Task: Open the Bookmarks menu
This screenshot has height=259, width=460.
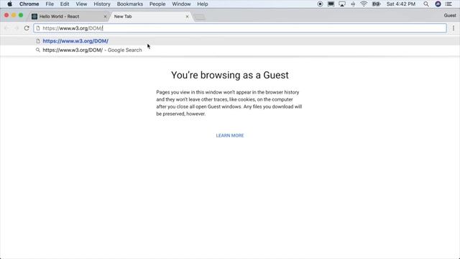Action: click(x=129, y=4)
